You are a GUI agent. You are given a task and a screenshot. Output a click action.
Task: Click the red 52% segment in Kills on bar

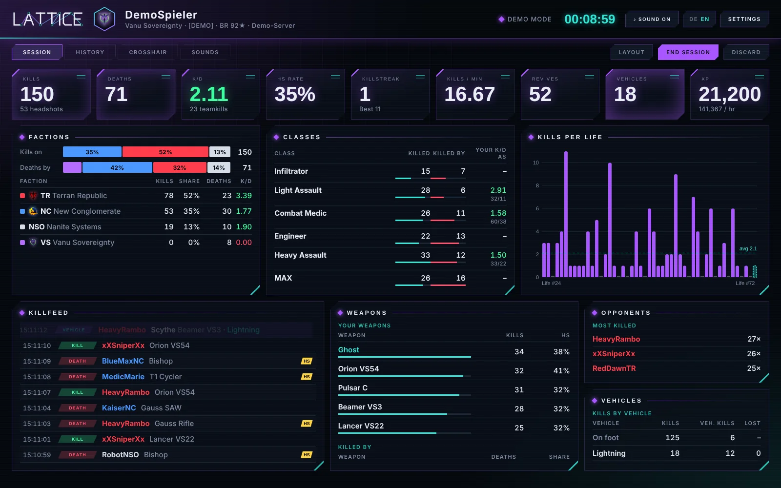point(165,152)
